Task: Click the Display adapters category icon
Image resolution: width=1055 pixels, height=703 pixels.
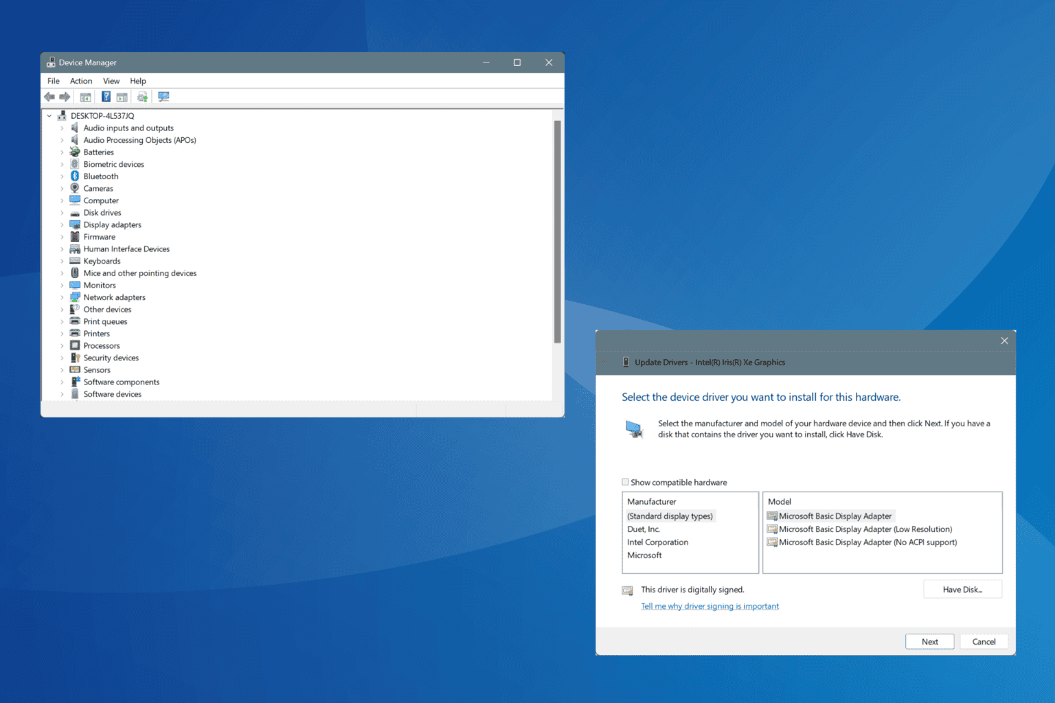Action: 75,224
